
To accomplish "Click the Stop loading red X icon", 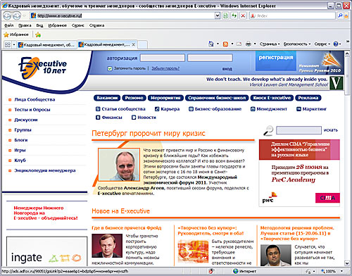I will 243,15.
